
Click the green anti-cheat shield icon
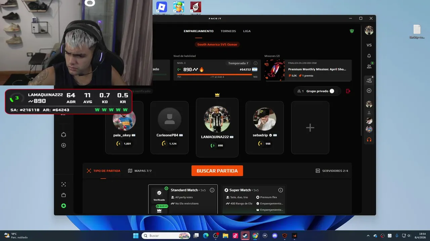click(352, 31)
